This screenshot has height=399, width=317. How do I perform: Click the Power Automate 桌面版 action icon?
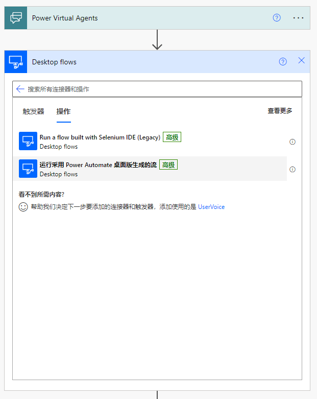point(28,169)
